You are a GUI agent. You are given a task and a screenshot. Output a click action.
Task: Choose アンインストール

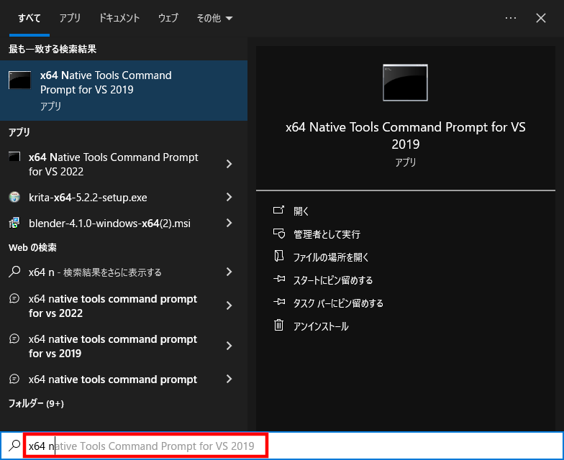tap(321, 326)
